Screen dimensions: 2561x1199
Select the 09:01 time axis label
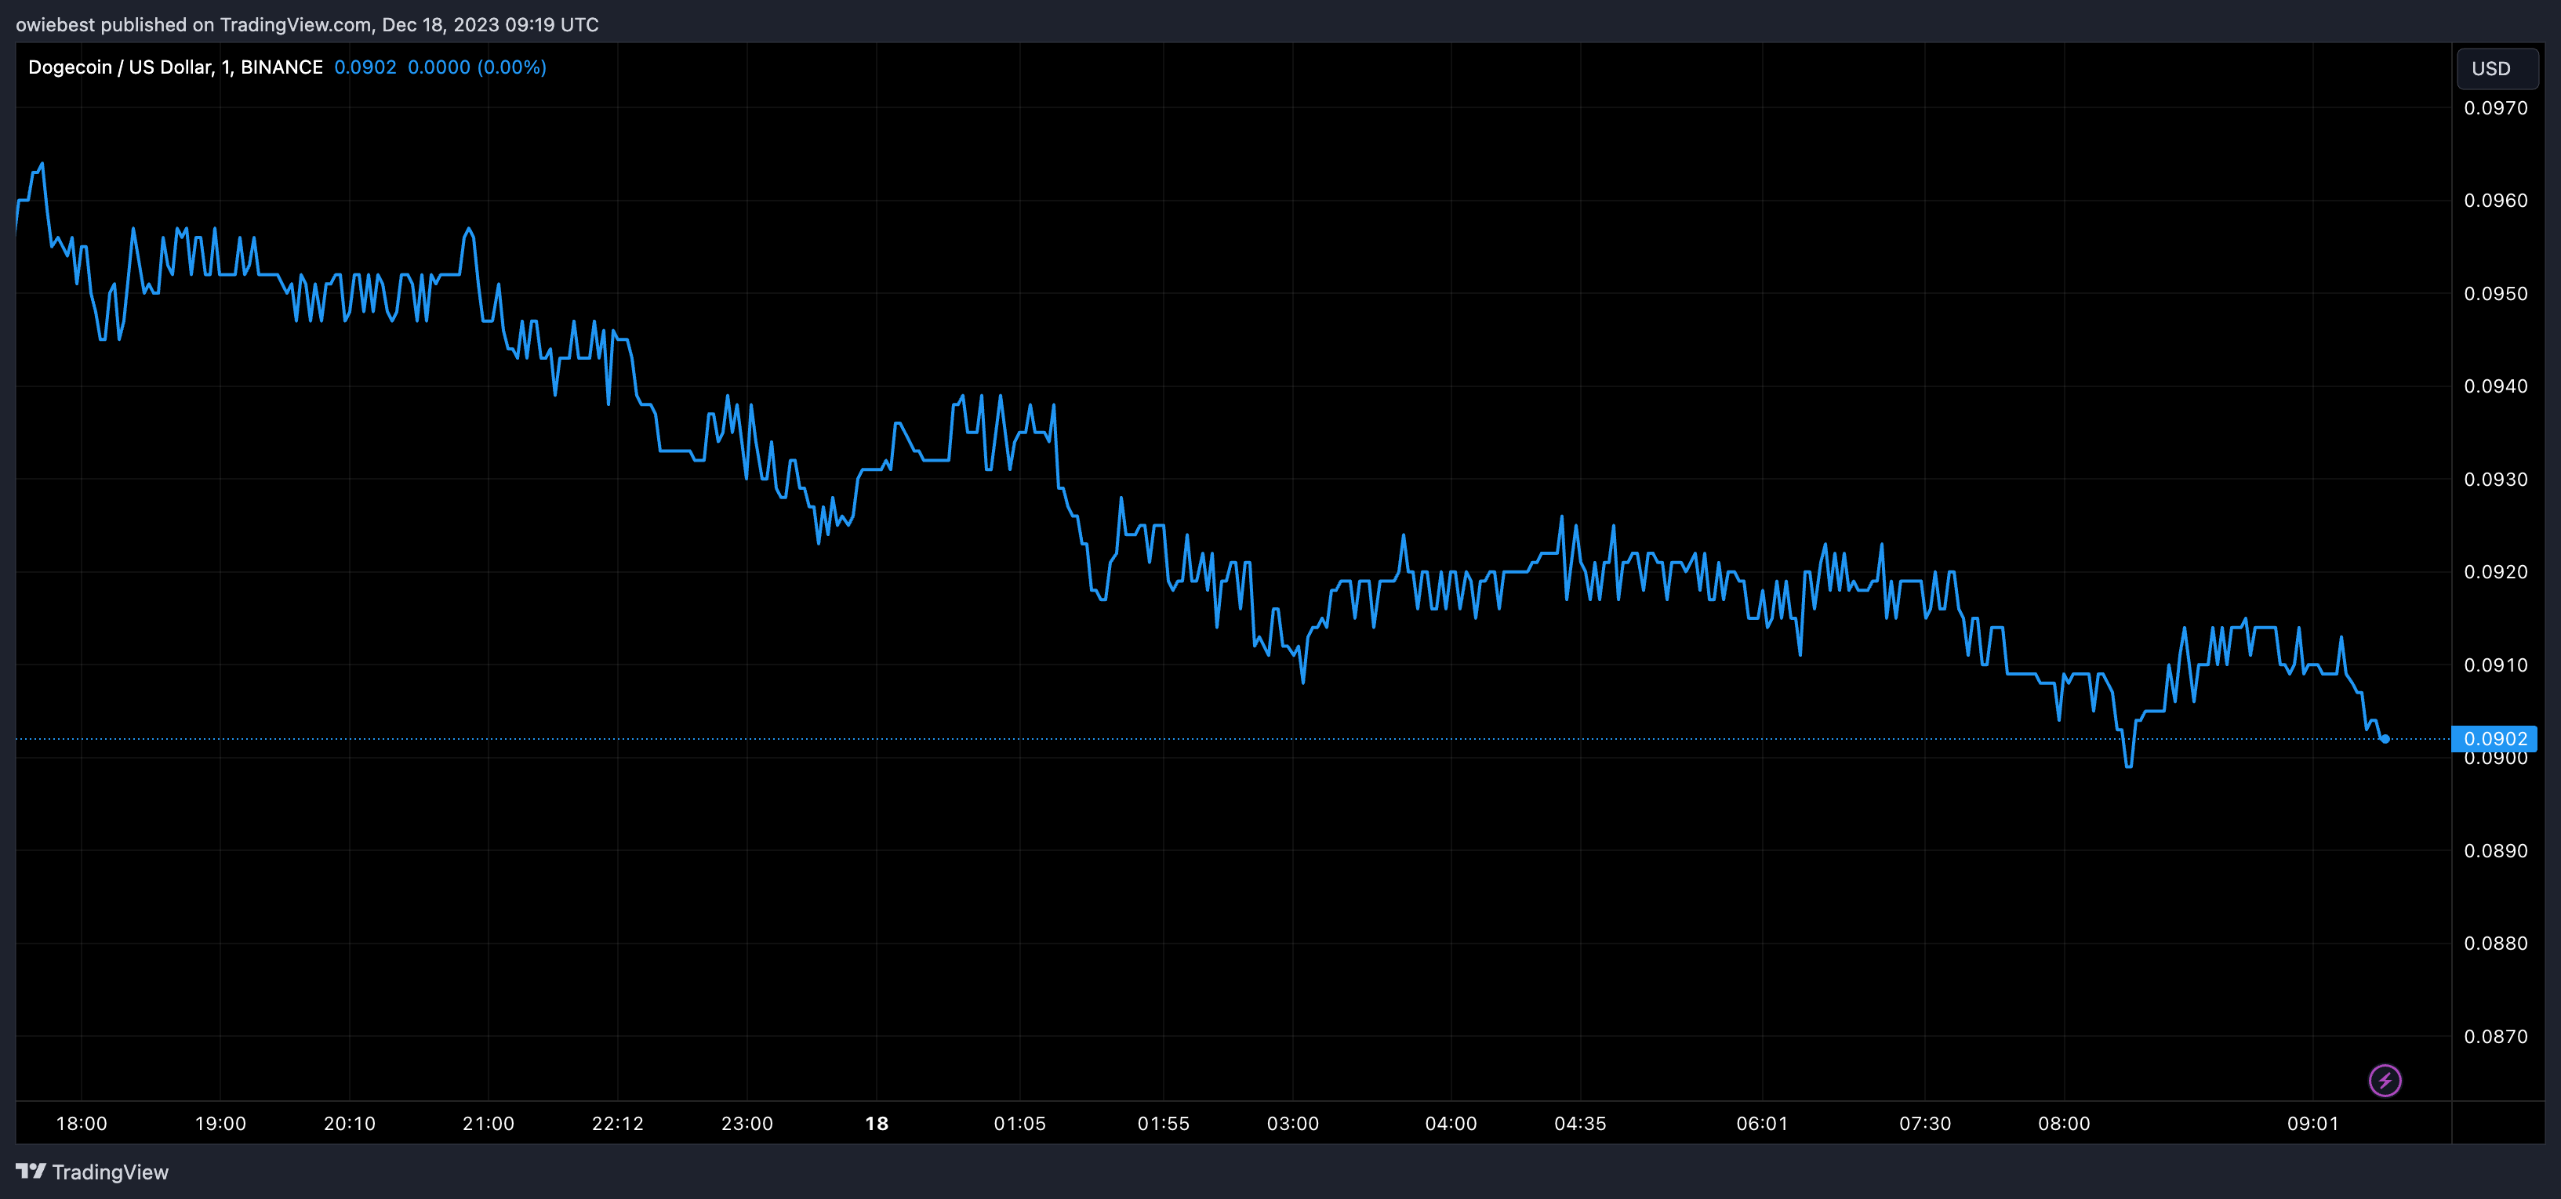[2312, 1124]
